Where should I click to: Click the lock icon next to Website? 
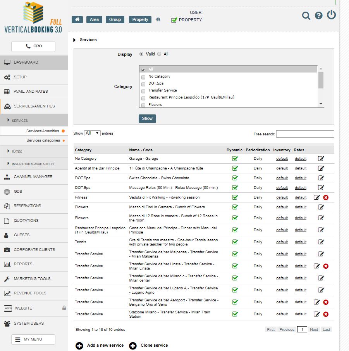(x=64, y=308)
